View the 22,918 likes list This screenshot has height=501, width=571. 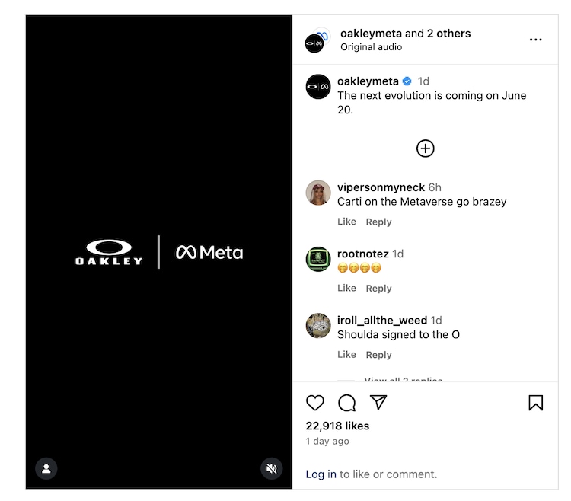pyautogui.click(x=337, y=426)
